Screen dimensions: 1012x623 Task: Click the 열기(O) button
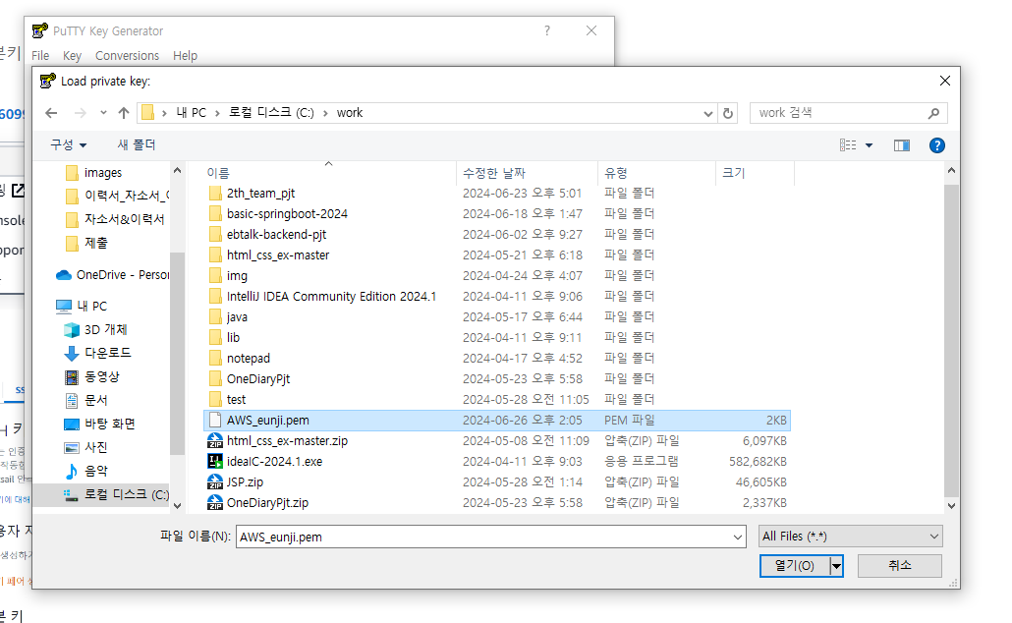coord(795,566)
